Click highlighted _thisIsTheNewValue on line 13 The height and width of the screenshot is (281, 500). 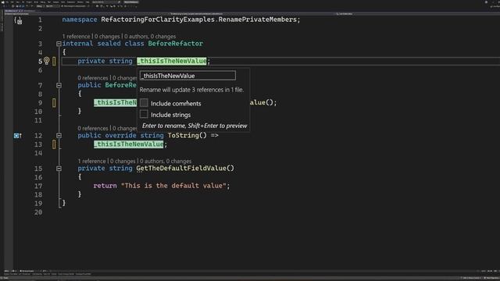point(128,144)
